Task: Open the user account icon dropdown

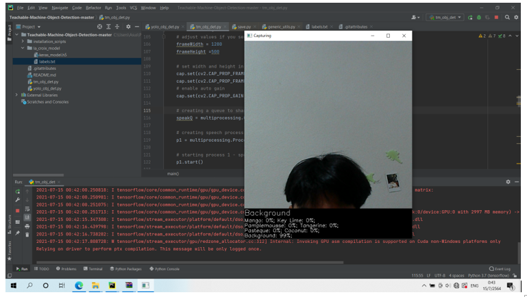Action: (x=415, y=18)
